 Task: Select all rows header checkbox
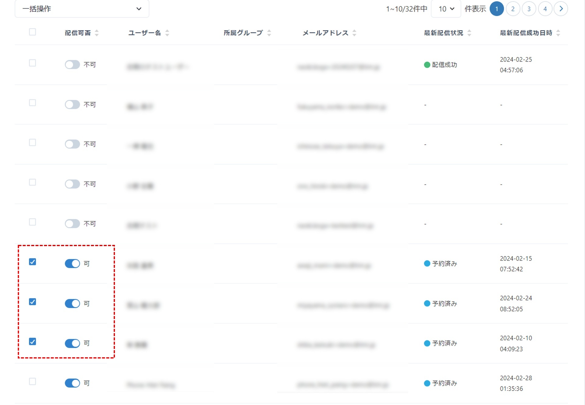[33, 32]
